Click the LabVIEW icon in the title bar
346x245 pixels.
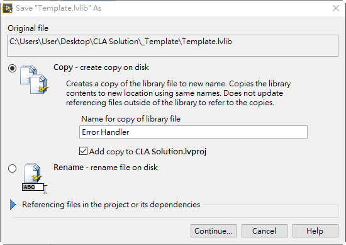[8, 8]
